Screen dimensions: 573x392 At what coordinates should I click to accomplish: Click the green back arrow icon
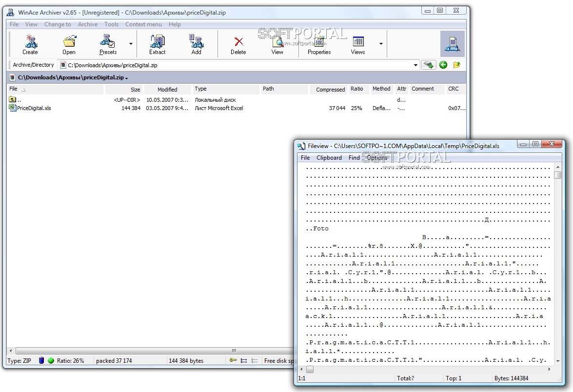pyautogui.click(x=443, y=65)
